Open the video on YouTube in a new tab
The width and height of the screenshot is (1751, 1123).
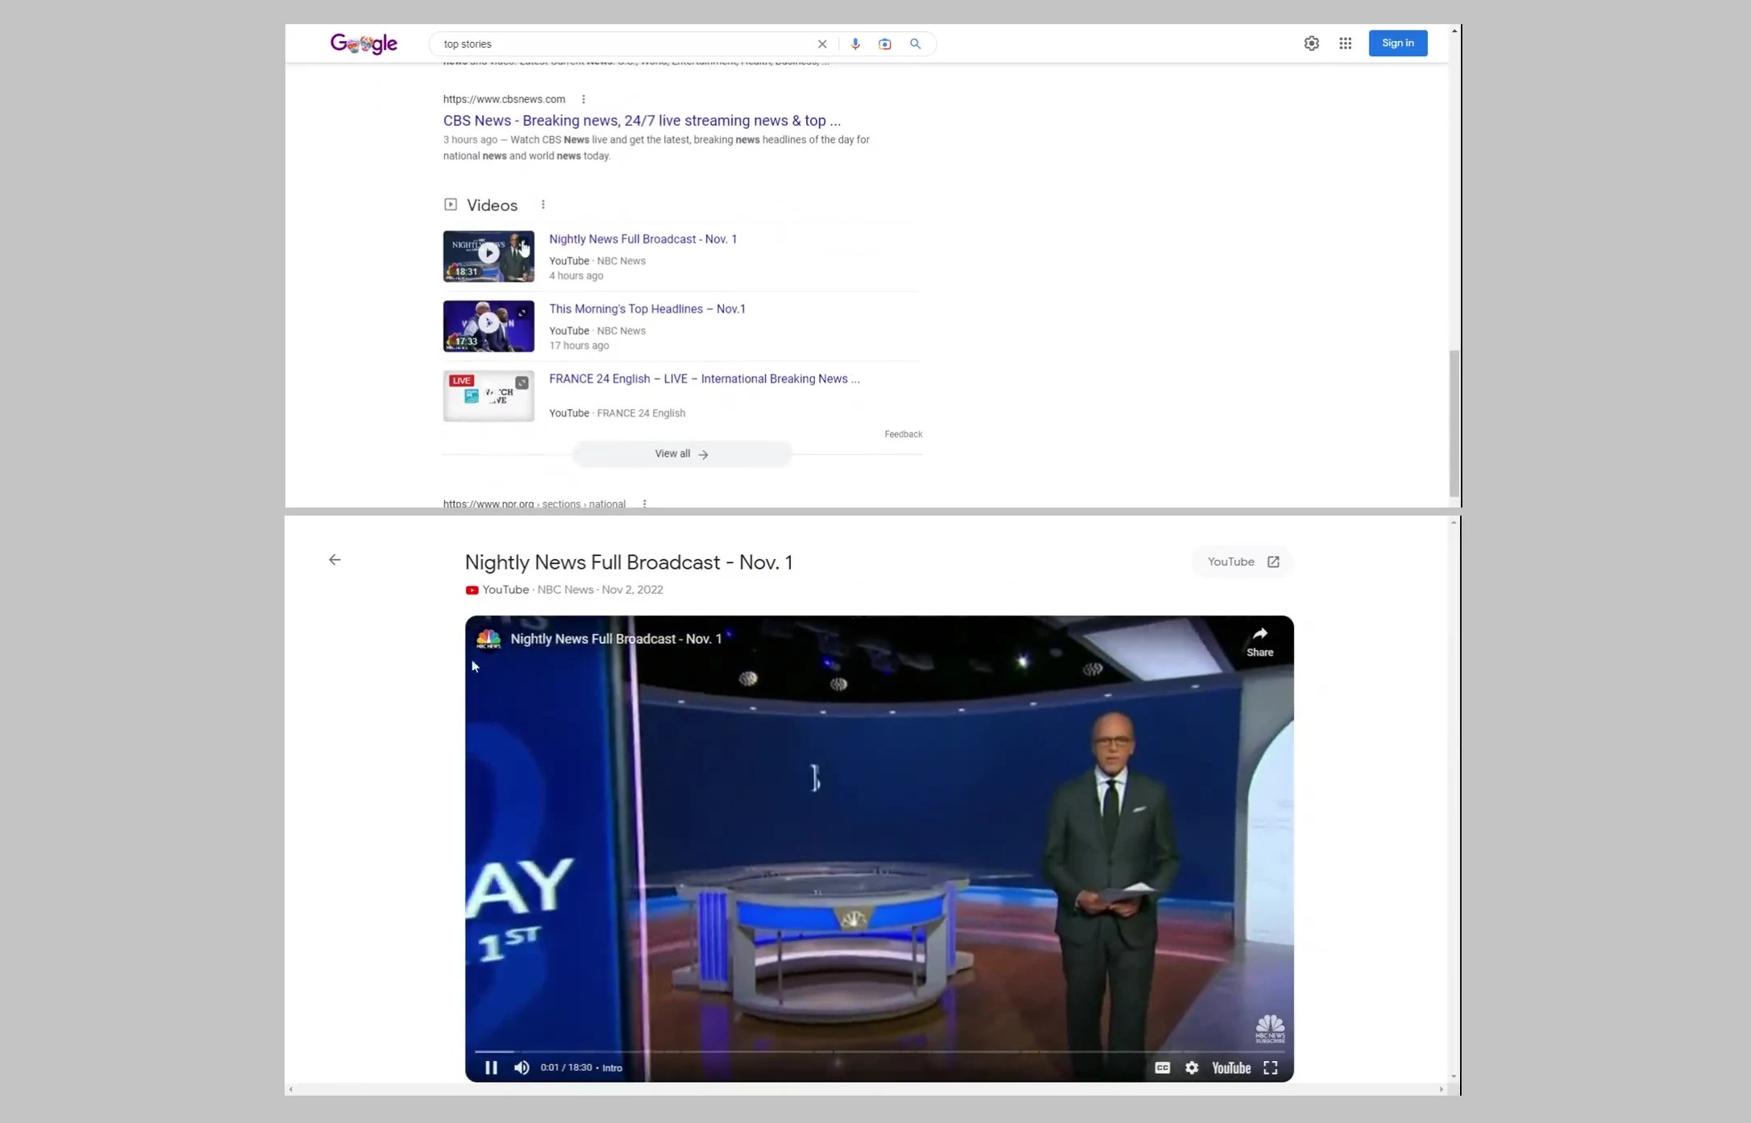tap(1242, 562)
